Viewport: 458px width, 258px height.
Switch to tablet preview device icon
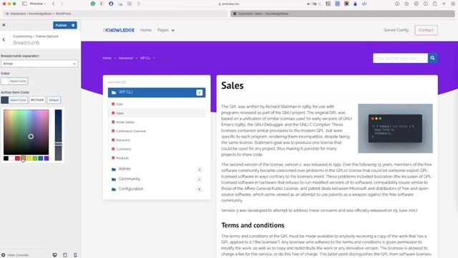click(x=65, y=255)
